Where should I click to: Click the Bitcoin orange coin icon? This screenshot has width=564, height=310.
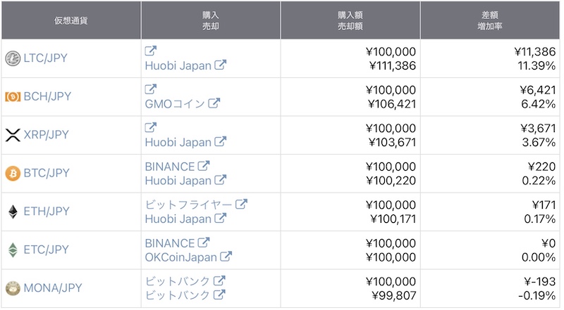(x=13, y=174)
